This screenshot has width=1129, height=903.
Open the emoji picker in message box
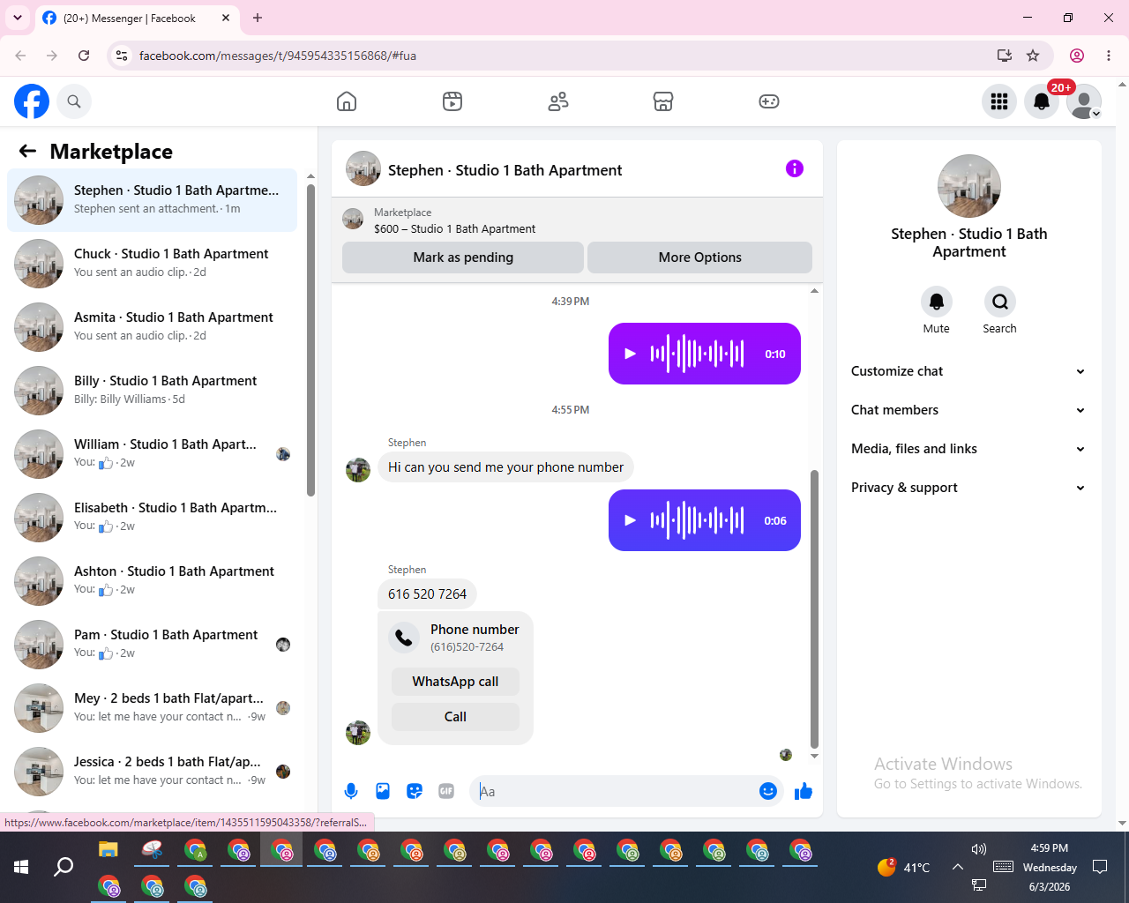(768, 791)
